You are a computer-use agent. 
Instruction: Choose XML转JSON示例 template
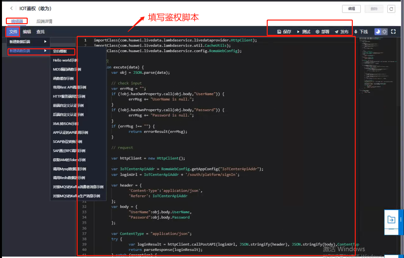coord(66,124)
